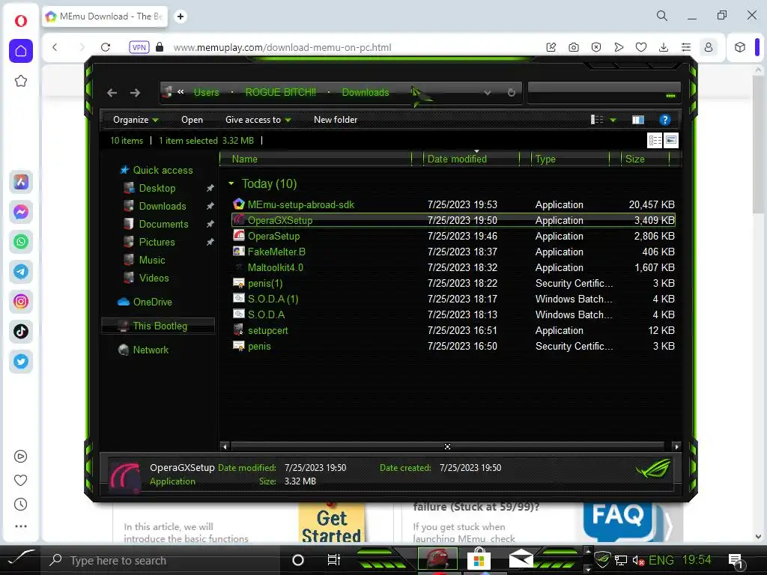Show the preview pane in Explorer
Viewport: 767px width, 575px height.
pyautogui.click(x=638, y=120)
